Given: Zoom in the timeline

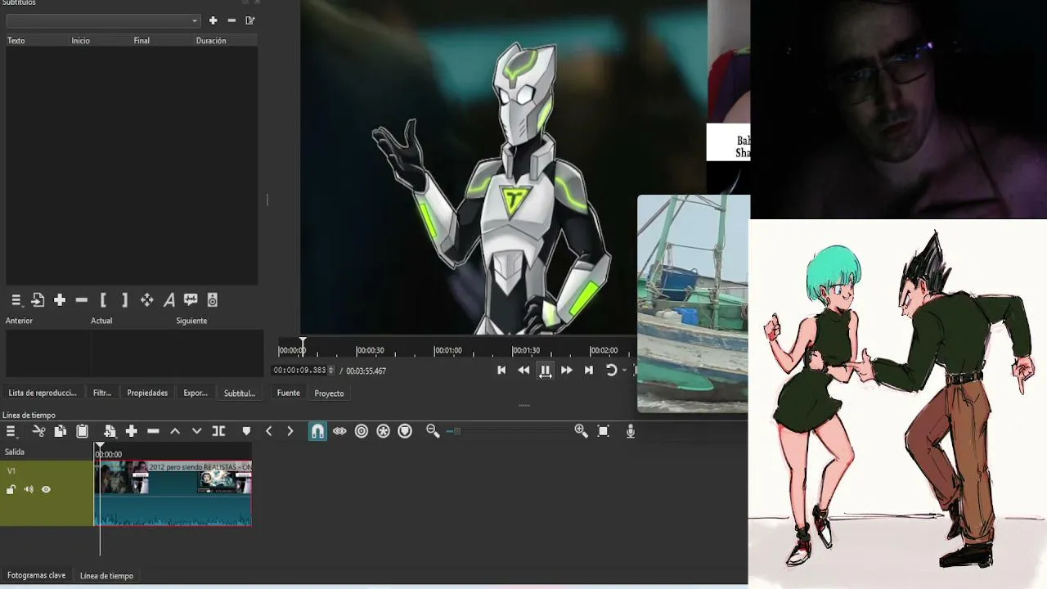Looking at the screenshot, I should [x=581, y=431].
